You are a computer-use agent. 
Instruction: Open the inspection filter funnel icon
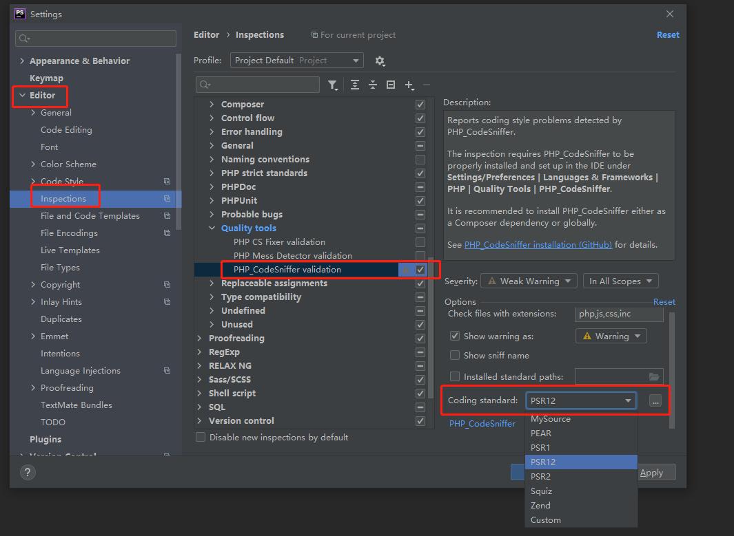click(x=333, y=85)
